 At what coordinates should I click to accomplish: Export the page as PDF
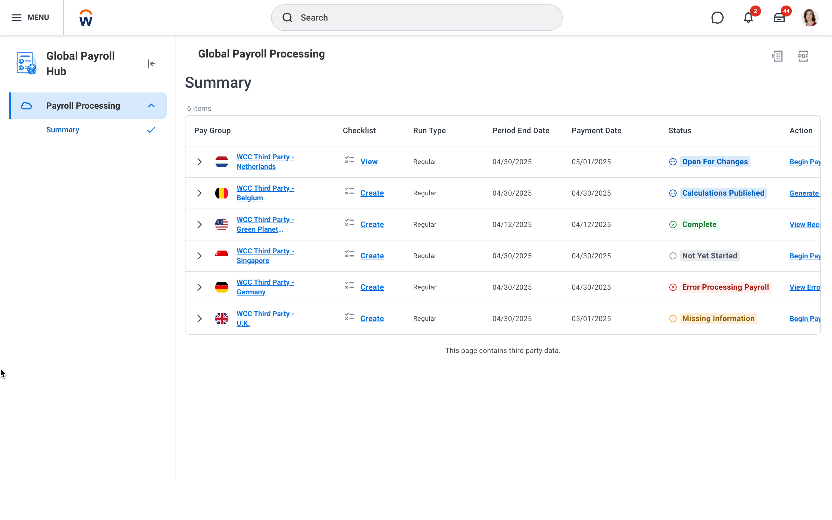point(803,56)
